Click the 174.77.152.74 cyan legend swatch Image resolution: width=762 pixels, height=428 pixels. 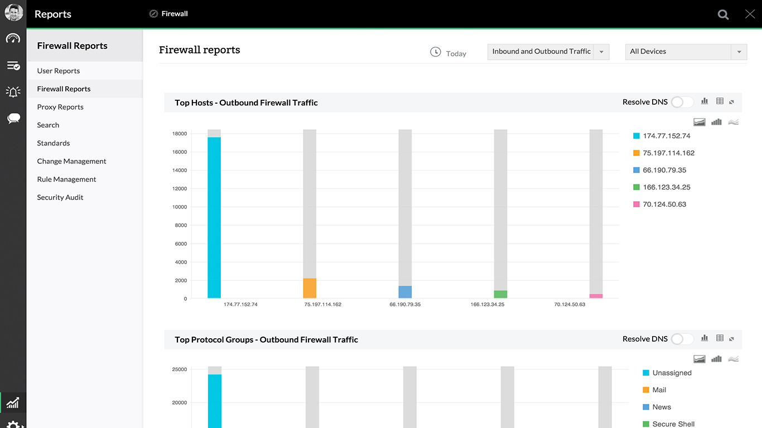point(636,136)
